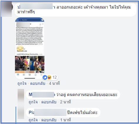Open the 4 นาที timestamp link
Viewport: 139px width, 124px height.
(54, 84)
